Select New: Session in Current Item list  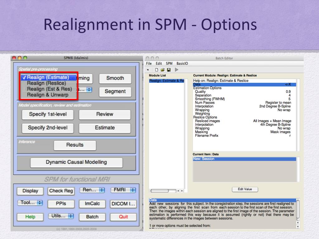244,159
